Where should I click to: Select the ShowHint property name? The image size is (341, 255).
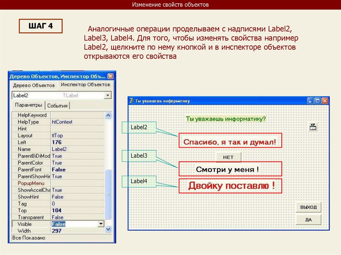(x=28, y=197)
